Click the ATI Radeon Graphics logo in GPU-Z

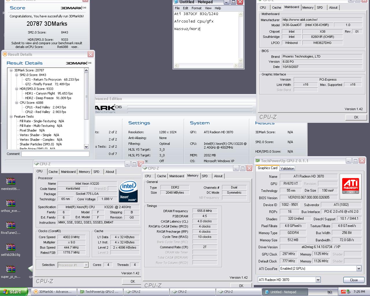coord(350,187)
